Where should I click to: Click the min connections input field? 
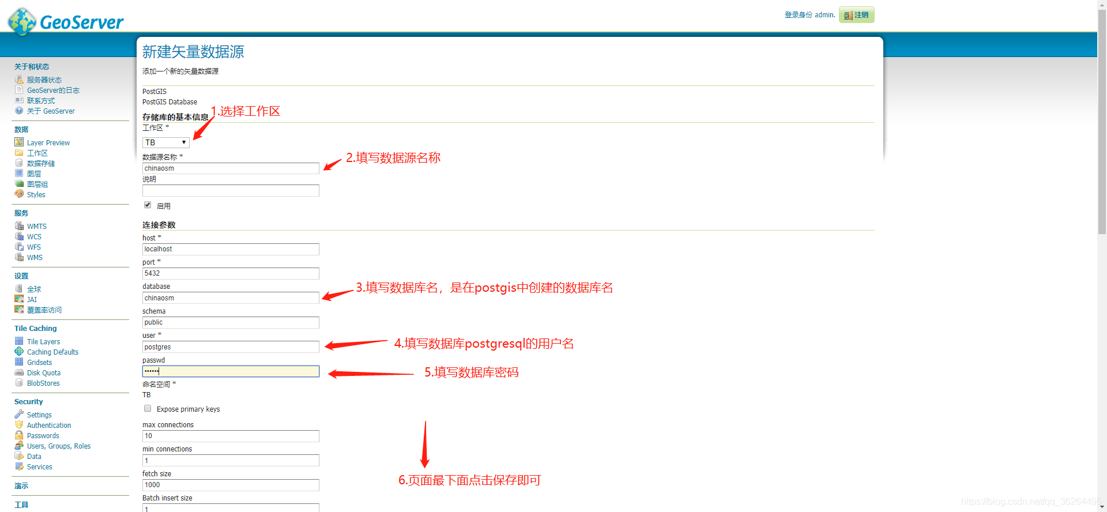[x=231, y=460]
